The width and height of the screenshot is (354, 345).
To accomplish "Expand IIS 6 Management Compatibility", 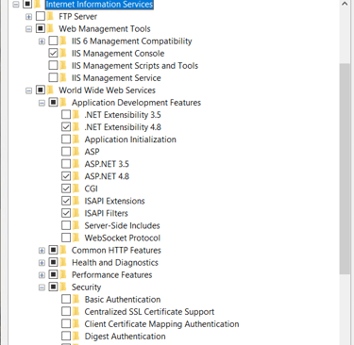I will point(42,41).
